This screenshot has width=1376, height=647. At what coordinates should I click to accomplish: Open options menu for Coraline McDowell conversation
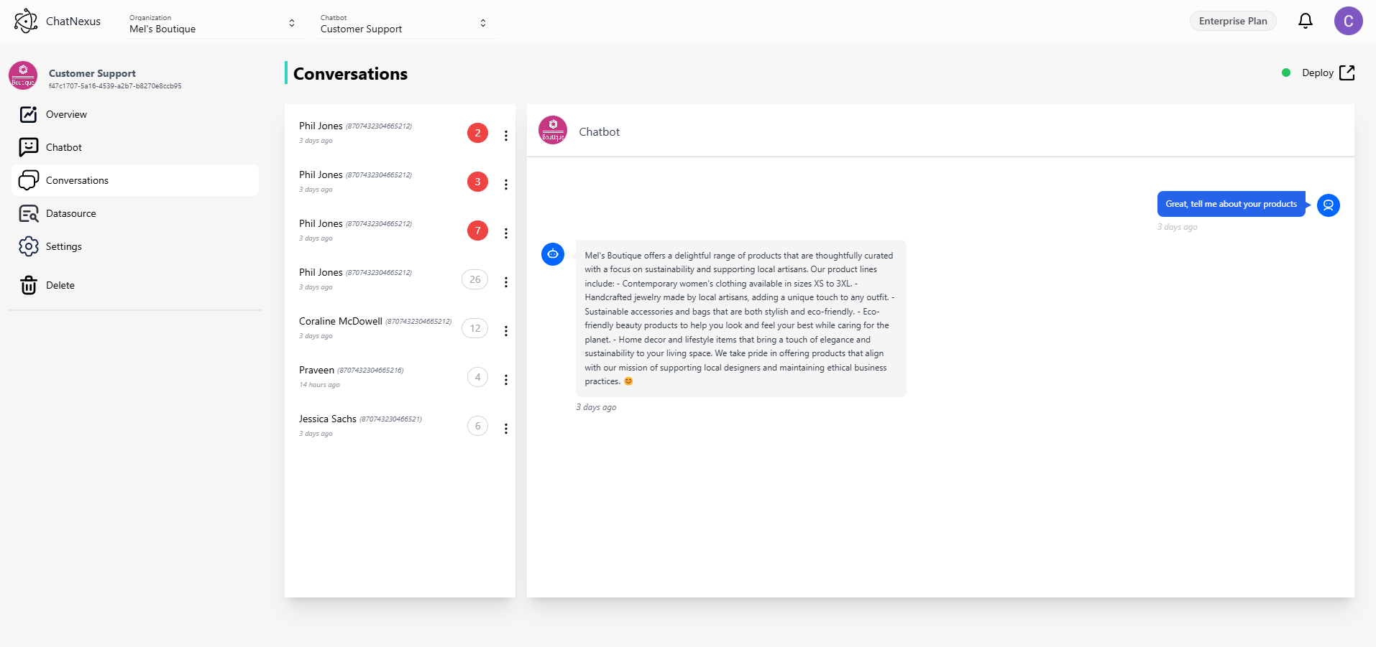tap(506, 331)
